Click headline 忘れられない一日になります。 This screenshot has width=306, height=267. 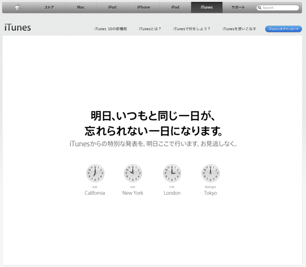154,131
